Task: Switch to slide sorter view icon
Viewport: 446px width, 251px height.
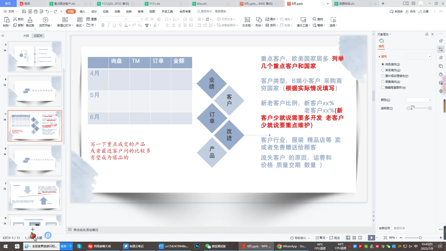Action: (354, 238)
